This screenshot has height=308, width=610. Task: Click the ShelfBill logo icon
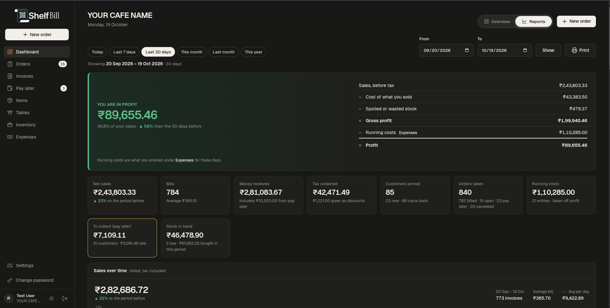pyautogui.click(x=21, y=15)
